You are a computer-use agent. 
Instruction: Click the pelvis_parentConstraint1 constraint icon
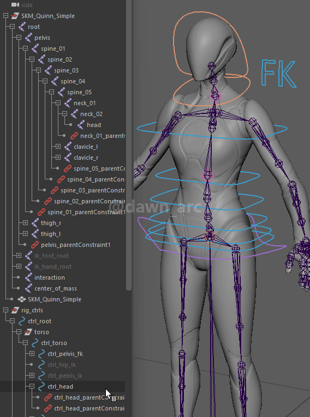[x=35, y=245]
